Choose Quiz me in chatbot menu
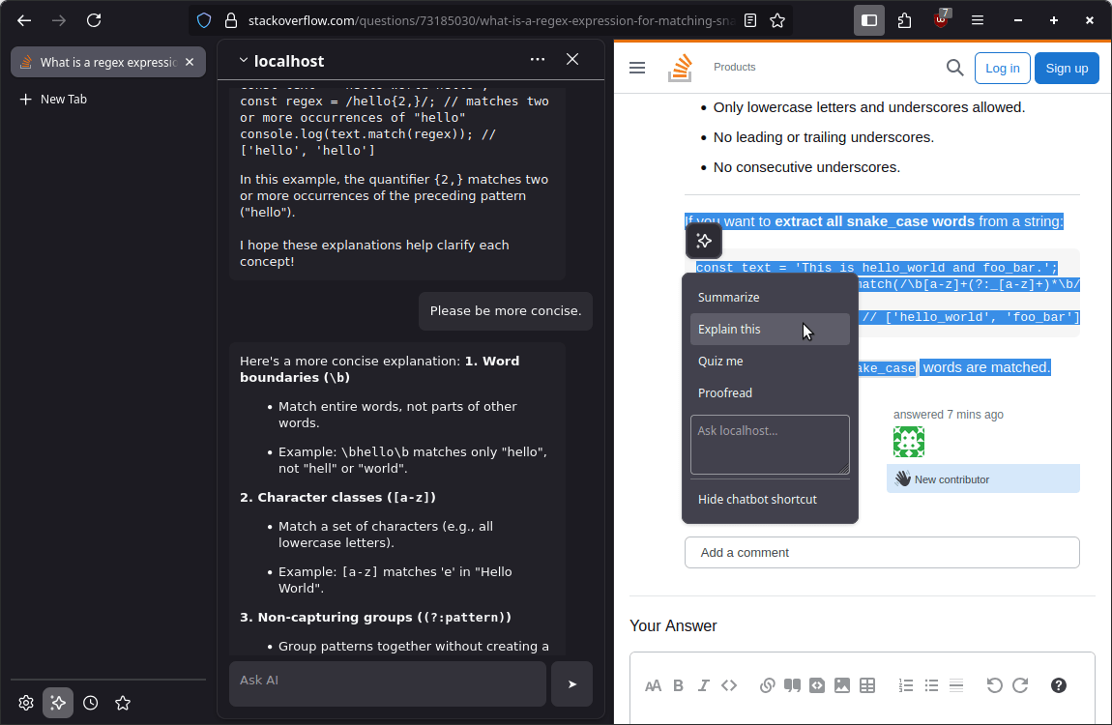The image size is (1112, 725). coord(720,362)
